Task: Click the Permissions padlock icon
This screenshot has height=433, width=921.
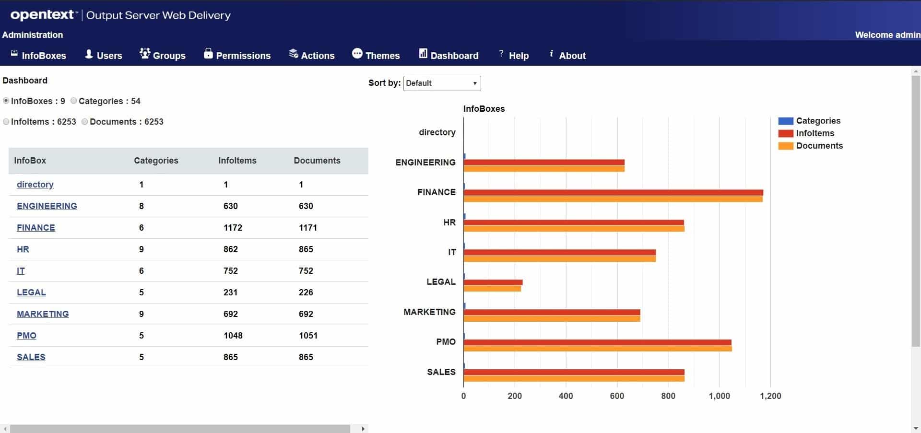Action: tap(207, 54)
